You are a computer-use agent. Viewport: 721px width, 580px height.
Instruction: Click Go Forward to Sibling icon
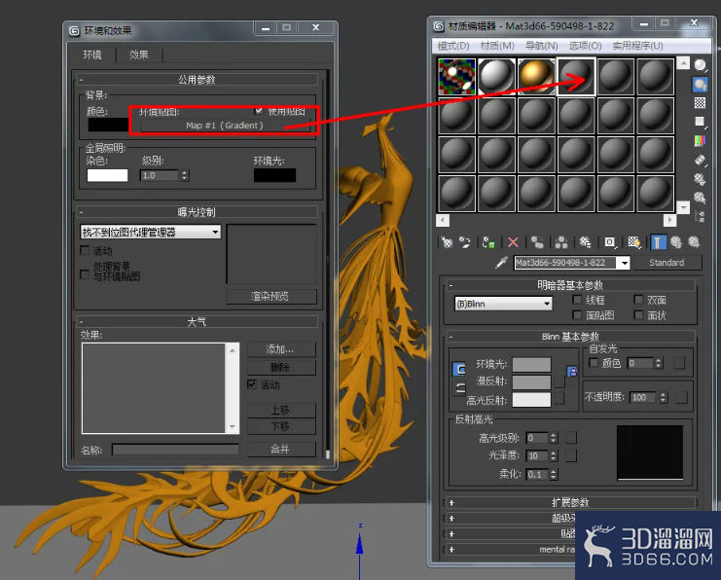point(694,242)
